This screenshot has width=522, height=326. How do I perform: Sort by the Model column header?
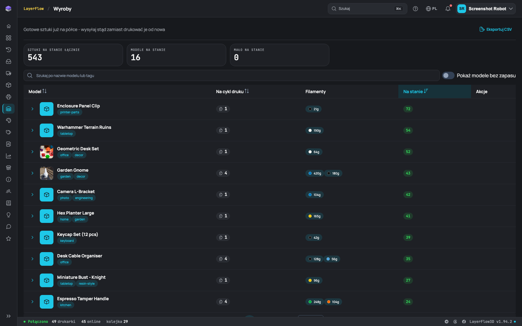coord(38,91)
